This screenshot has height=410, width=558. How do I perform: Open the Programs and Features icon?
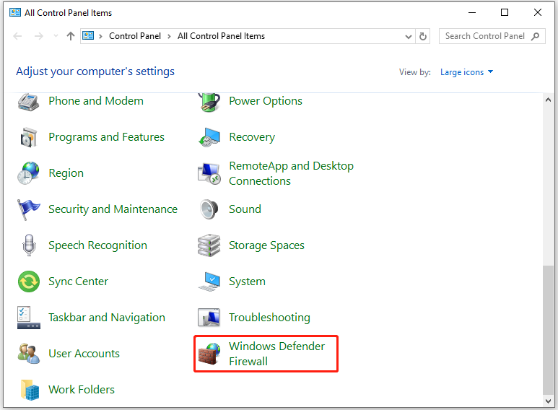coord(28,137)
